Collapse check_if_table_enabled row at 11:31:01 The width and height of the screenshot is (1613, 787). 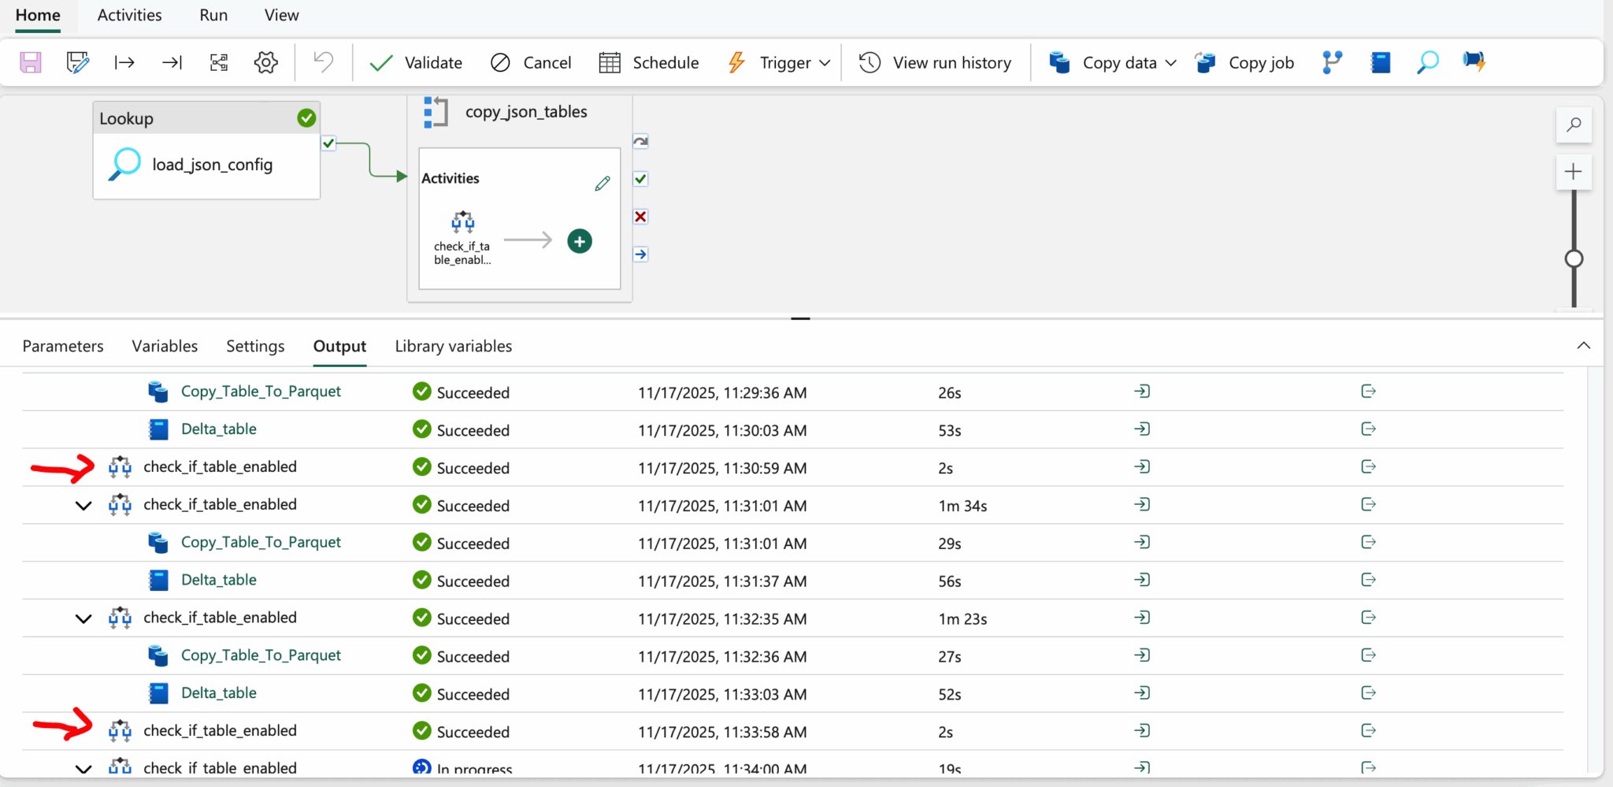[83, 506]
